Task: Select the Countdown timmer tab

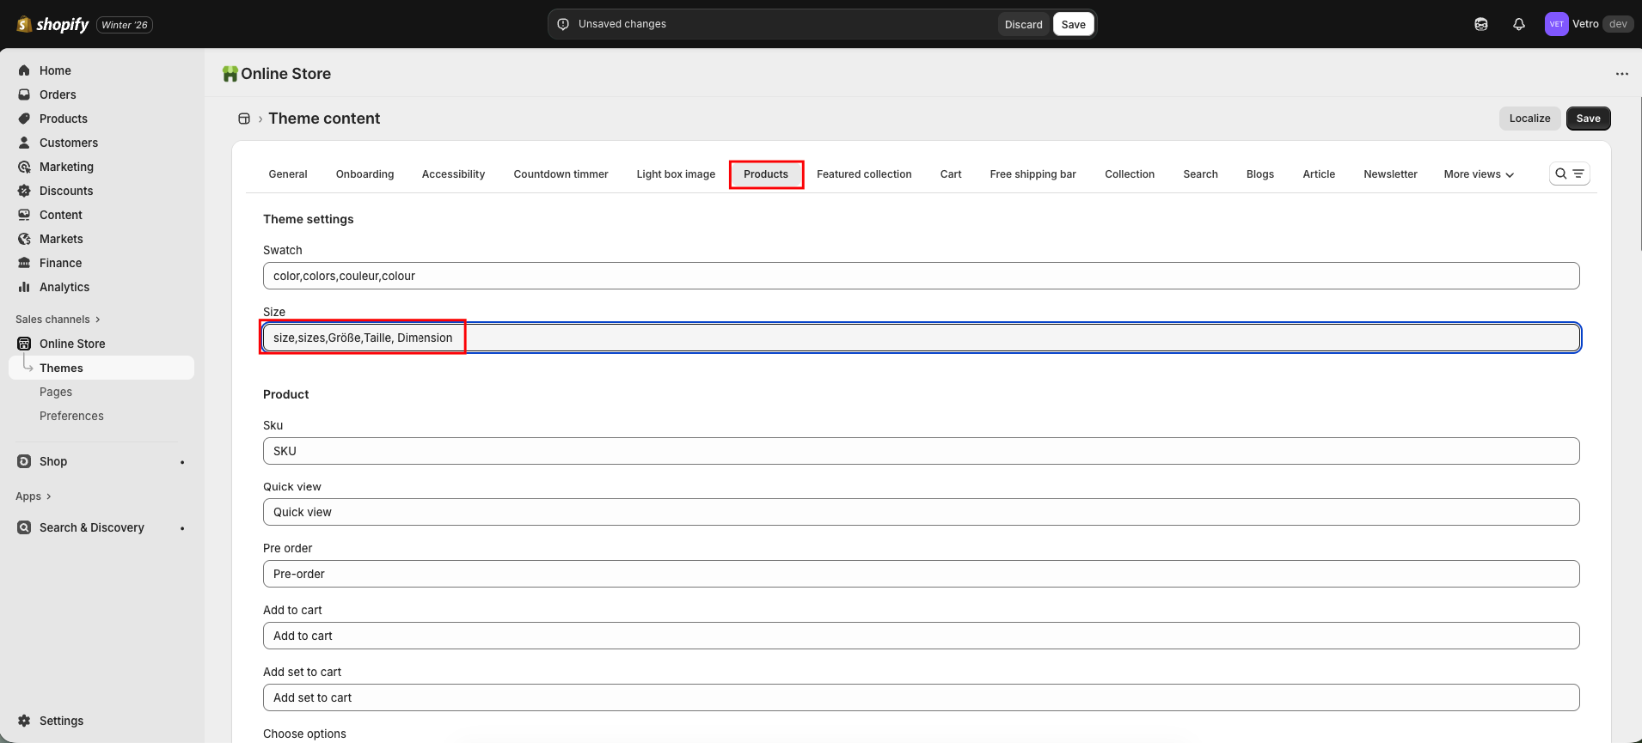Action: coord(561,174)
